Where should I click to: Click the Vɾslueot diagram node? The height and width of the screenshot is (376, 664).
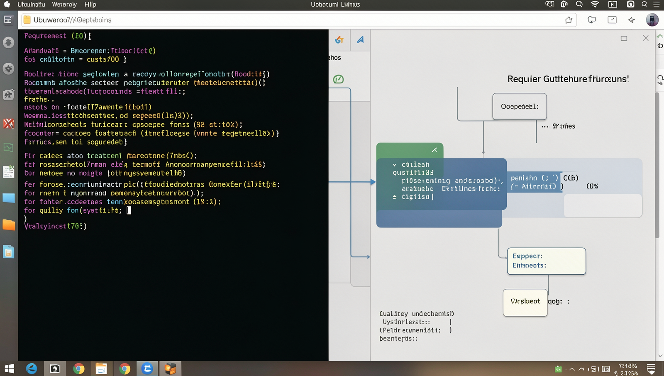coord(525,303)
